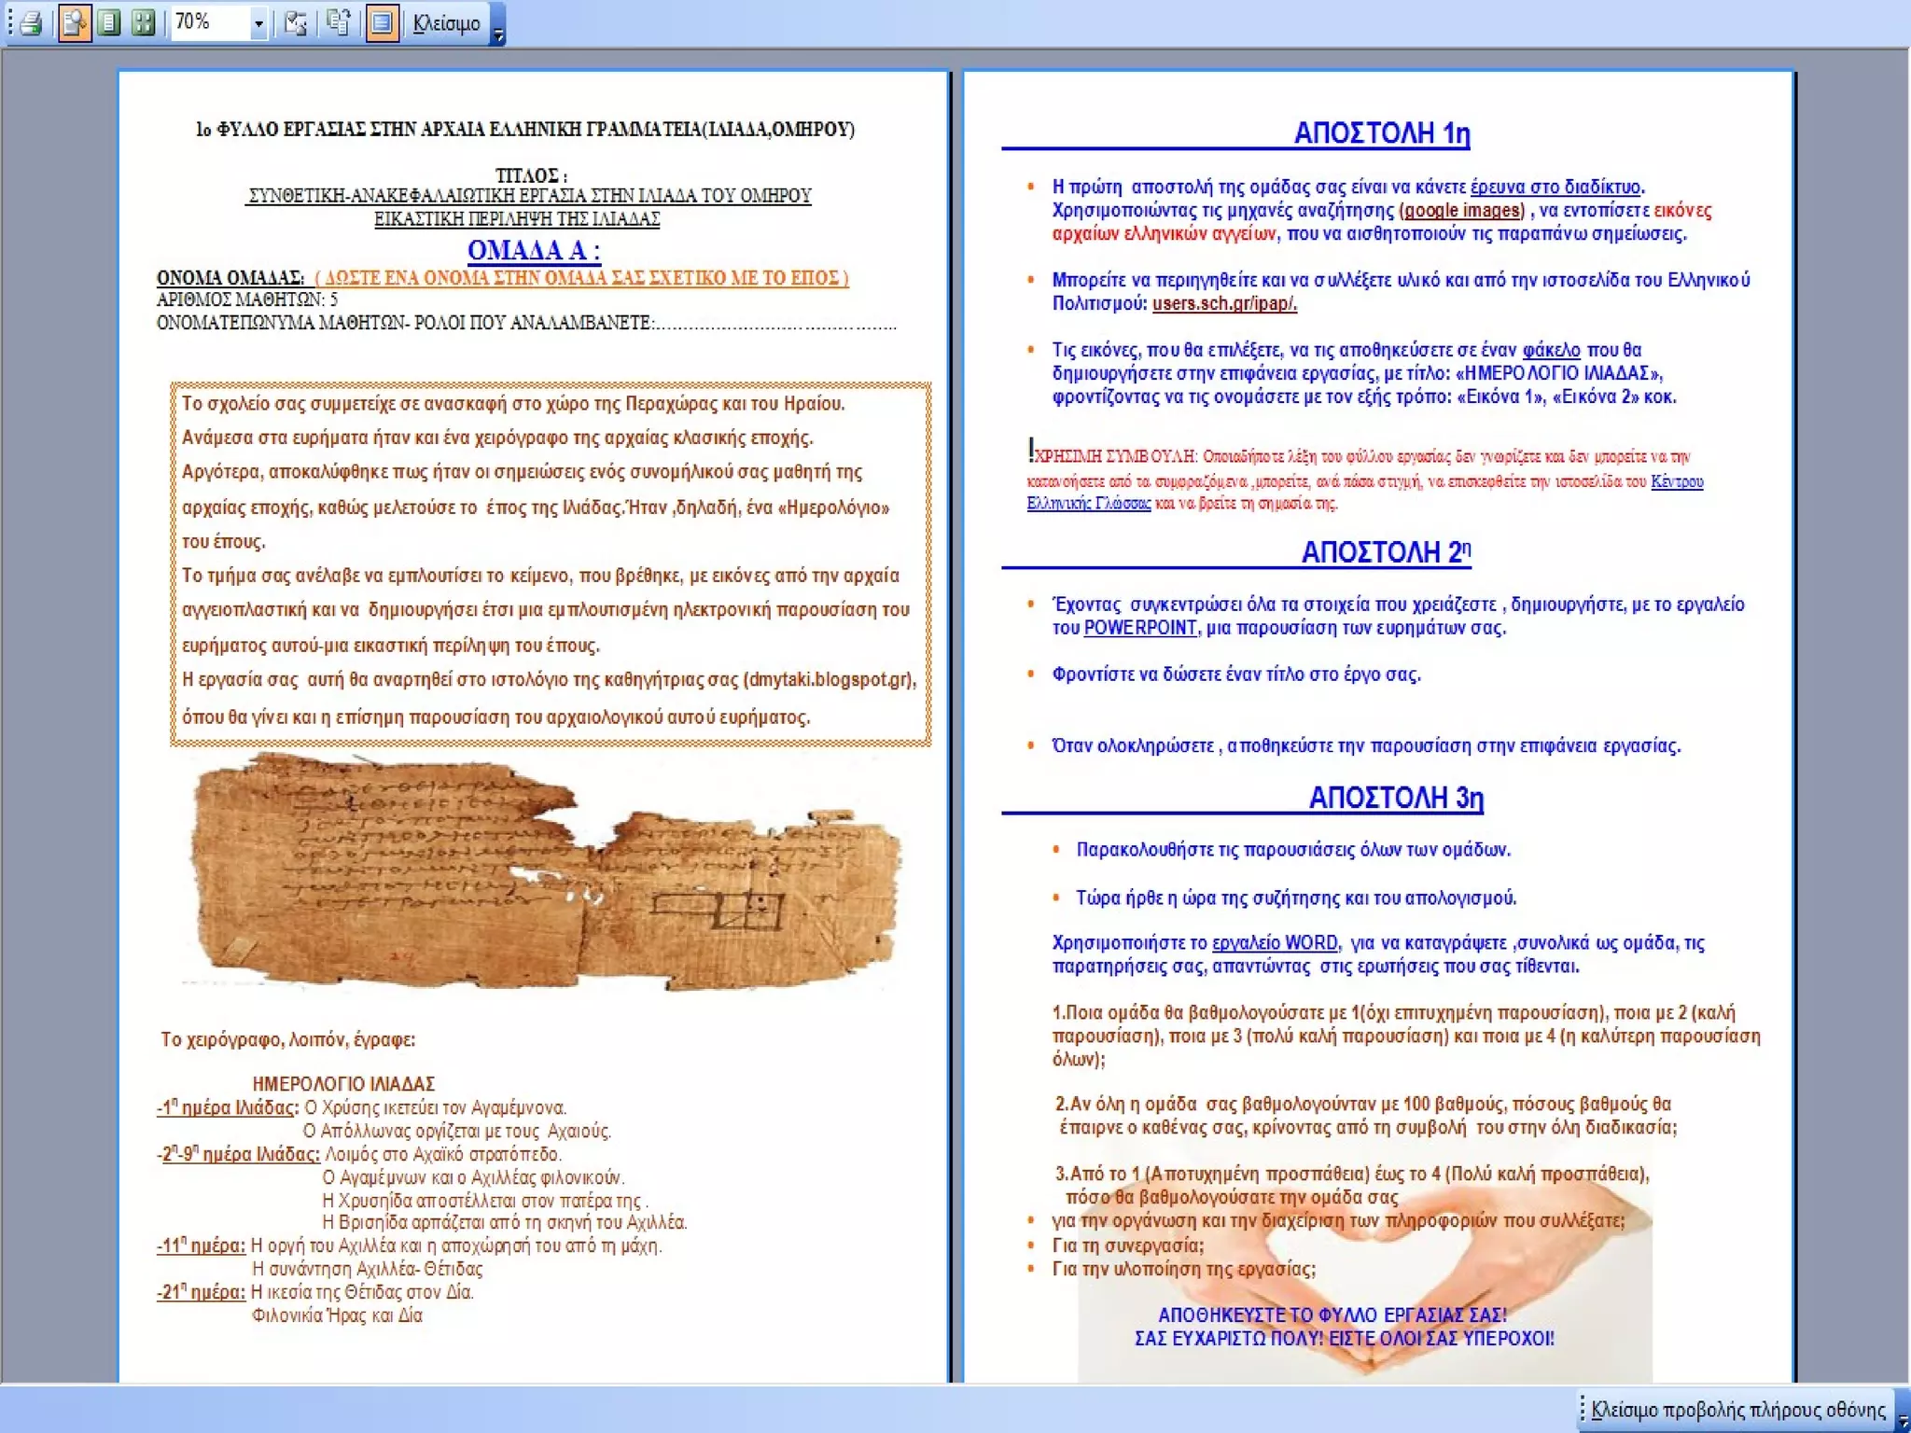Open the users.sch.gr/ipap/ hyperlink
The height and width of the screenshot is (1433, 1911).
[1224, 303]
